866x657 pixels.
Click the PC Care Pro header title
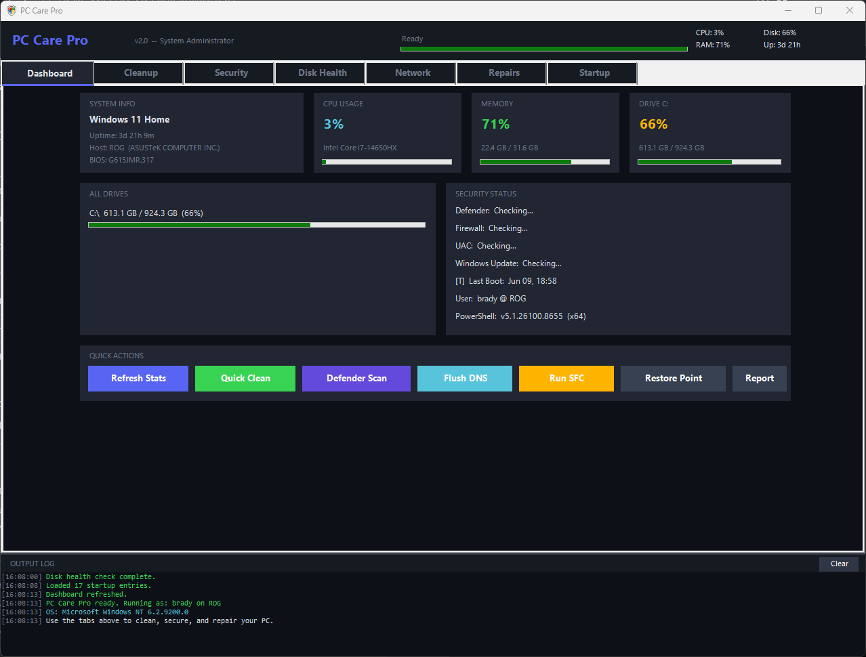(x=50, y=40)
